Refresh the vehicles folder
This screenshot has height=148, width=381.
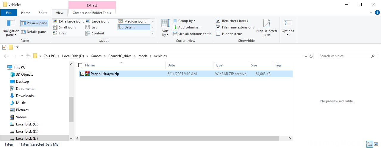pos(311,56)
